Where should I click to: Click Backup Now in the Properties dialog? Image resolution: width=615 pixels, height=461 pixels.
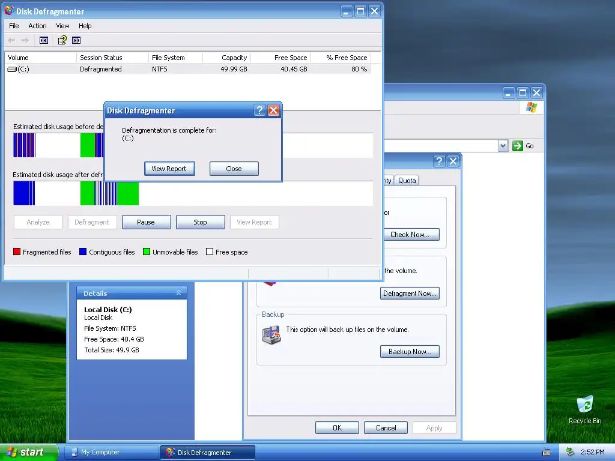point(410,352)
